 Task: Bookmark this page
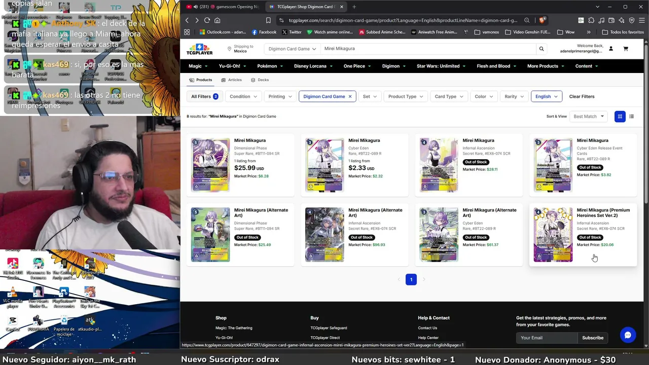coord(268,20)
